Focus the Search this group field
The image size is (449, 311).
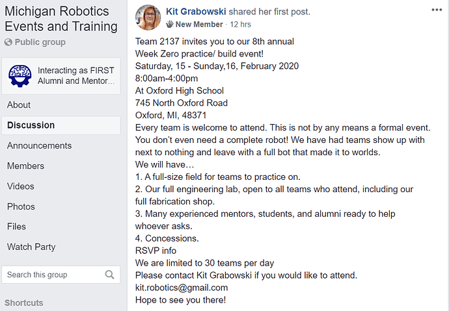[61, 275]
